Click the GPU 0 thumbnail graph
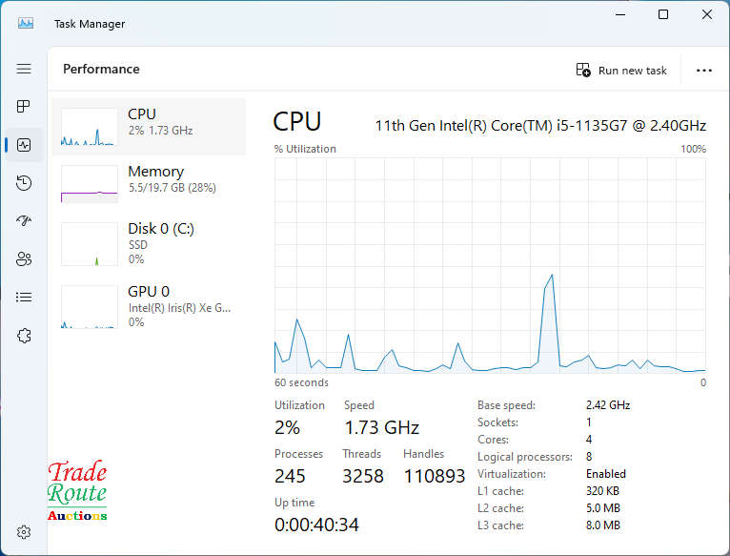 89,307
